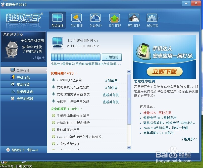Click the check icon beside 未检测到HOST域名劫持
Screen dimensions: 203x168
53,123
